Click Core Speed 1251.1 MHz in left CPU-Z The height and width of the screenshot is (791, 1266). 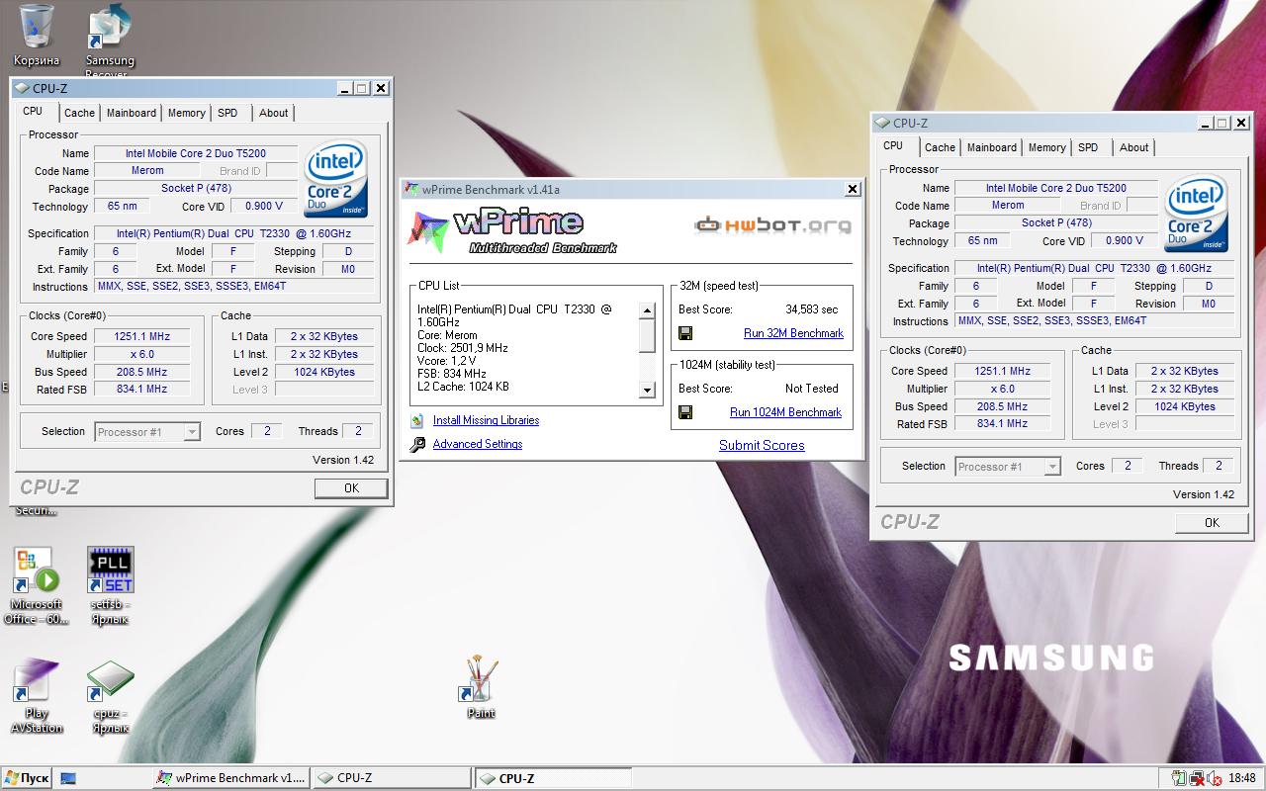[141, 336]
